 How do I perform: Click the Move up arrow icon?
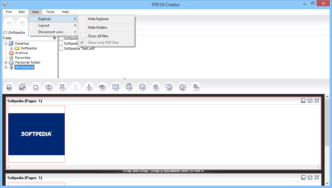point(76,87)
